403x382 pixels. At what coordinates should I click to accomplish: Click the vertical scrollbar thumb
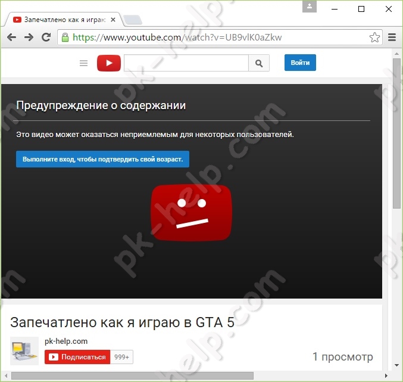[x=396, y=133]
